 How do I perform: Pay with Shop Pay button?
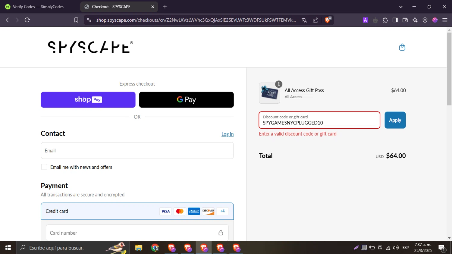coord(88,100)
